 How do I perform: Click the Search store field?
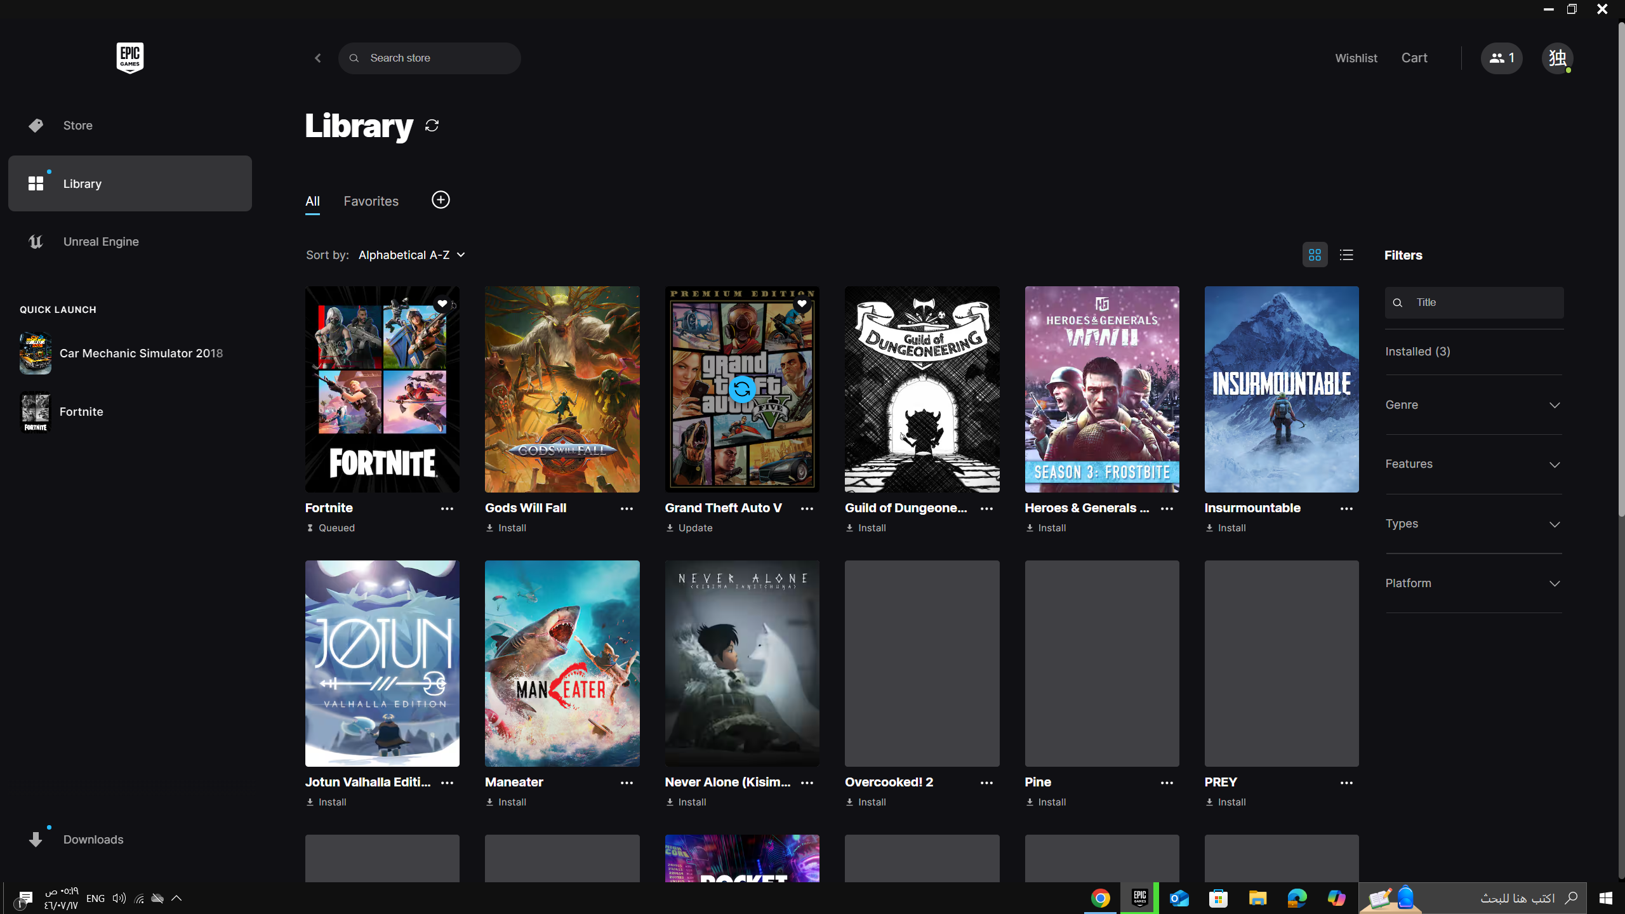(430, 58)
